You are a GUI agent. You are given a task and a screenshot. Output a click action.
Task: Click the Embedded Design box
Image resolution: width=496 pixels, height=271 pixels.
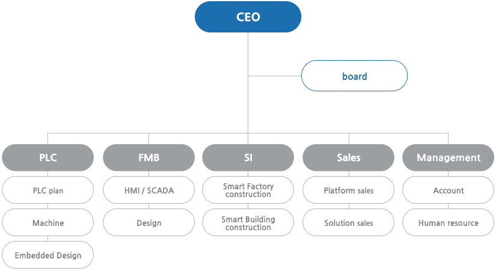point(47,255)
